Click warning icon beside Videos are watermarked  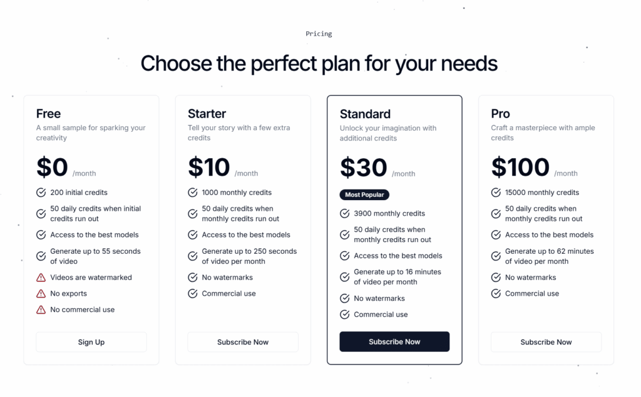41,278
